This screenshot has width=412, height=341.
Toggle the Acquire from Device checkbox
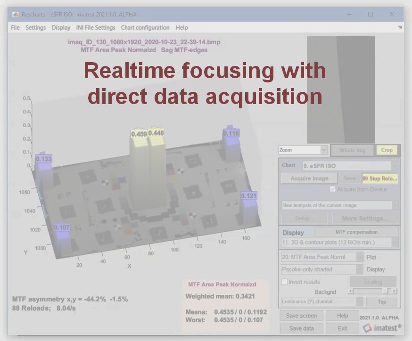[332, 189]
